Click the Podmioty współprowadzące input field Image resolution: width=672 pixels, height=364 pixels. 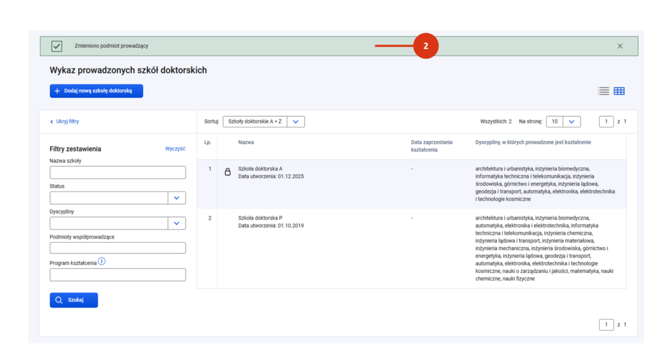click(x=117, y=248)
